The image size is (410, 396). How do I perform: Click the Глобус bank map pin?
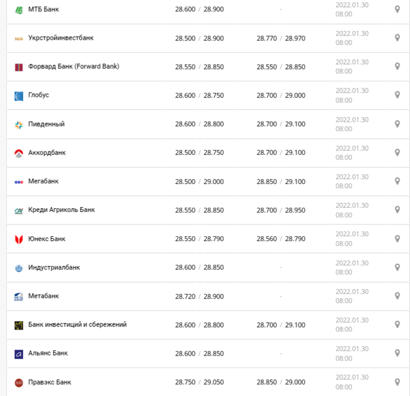coord(398,96)
